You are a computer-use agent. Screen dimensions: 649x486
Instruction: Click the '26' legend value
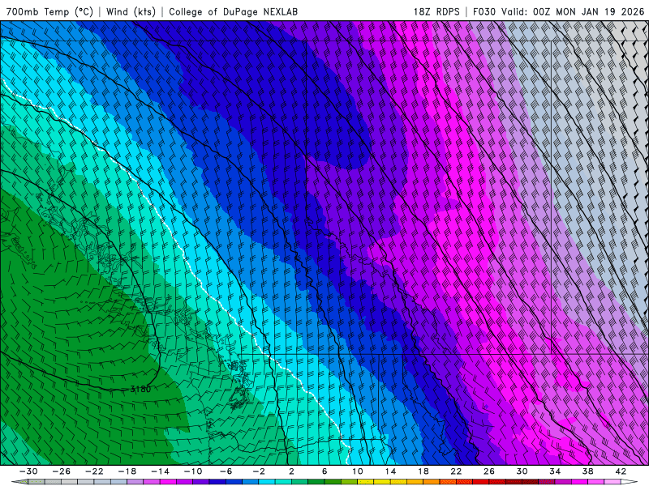click(489, 471)
